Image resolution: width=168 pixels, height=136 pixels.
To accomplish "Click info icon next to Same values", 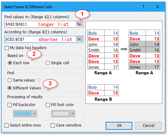I will [38, 80].
